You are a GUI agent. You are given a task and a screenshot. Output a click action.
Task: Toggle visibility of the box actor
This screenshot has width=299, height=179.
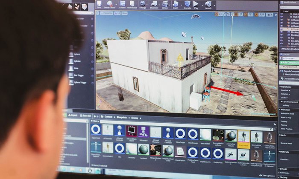pyautogui.click(x=281, y=38)
